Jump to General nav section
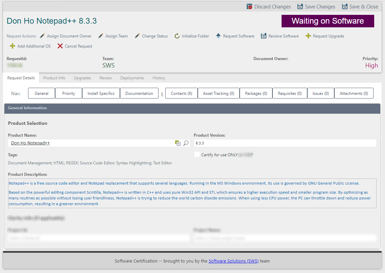 [42, 93]
